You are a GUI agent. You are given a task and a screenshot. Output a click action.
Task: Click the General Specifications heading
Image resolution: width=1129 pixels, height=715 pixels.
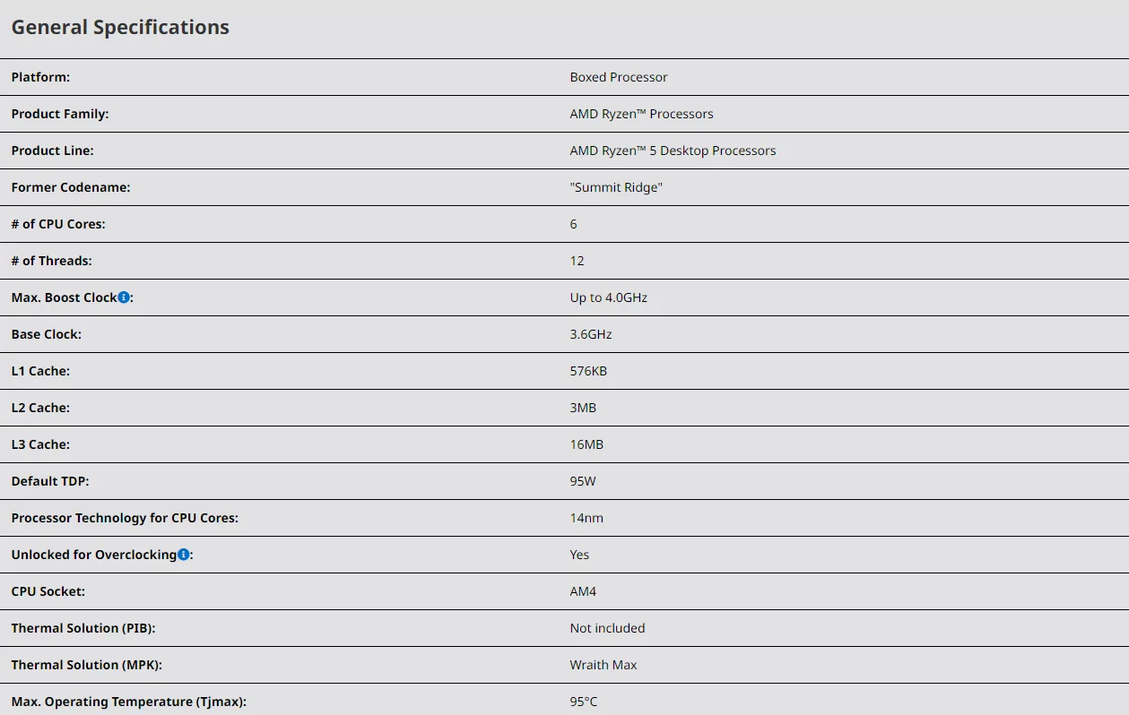[120, 28]
